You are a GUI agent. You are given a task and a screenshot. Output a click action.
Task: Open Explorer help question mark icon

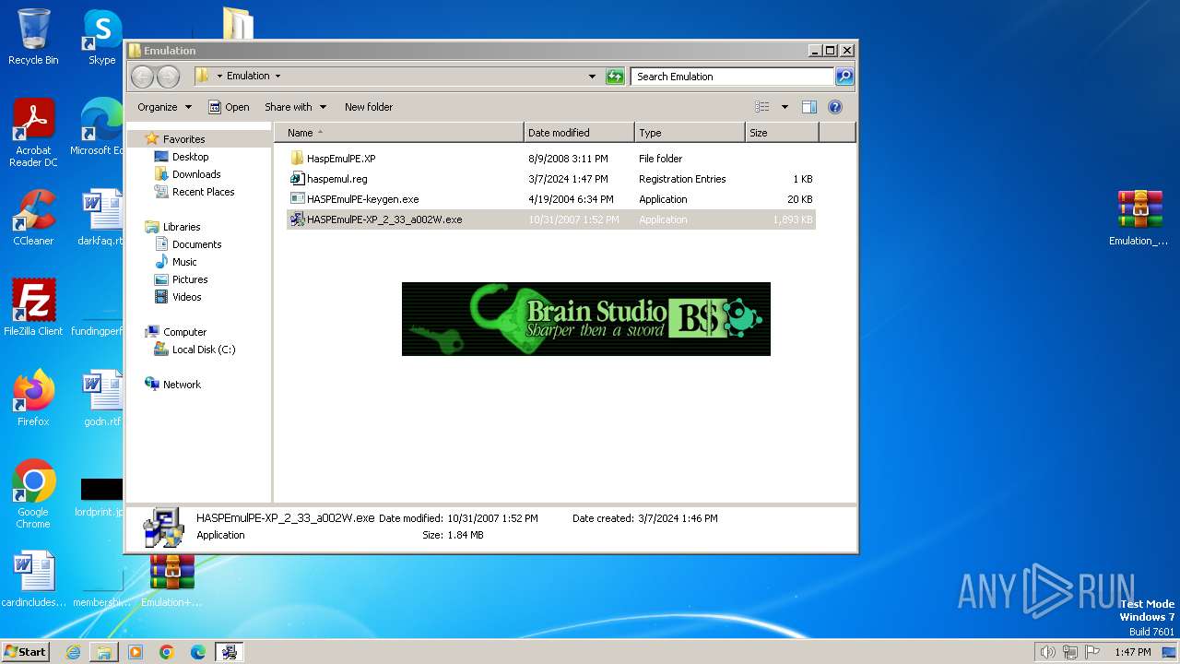[835, 107]
